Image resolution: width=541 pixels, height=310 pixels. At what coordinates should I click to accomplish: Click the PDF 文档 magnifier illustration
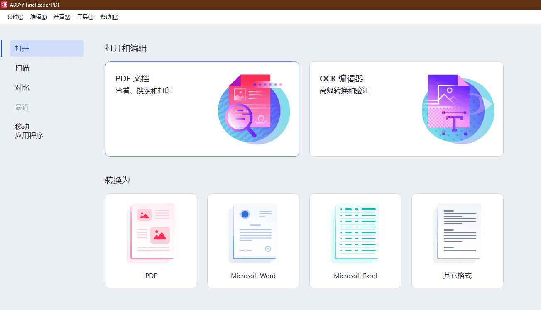pos(253,109)
